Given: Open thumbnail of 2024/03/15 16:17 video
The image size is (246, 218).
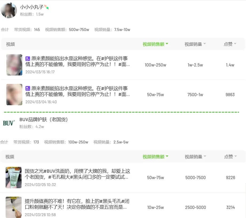Looking at the screenshot, I should click(14, 65).
